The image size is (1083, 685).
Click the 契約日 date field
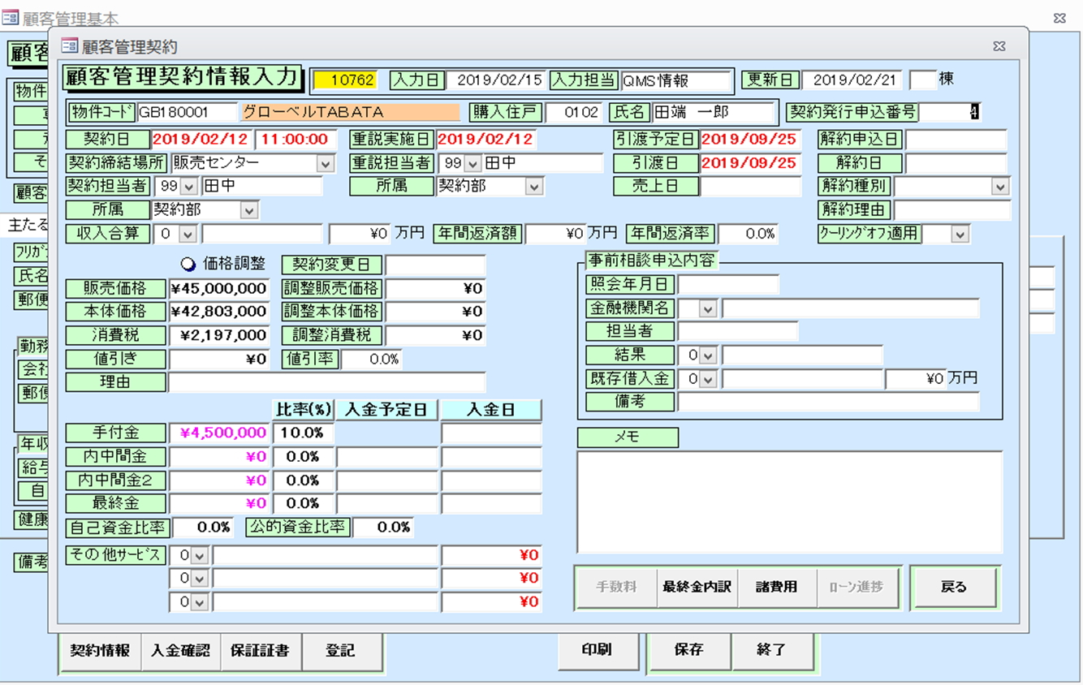201,140
